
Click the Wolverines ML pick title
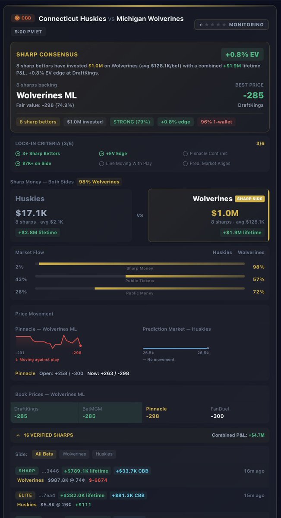pyautogui.click(x=46, y=95)
